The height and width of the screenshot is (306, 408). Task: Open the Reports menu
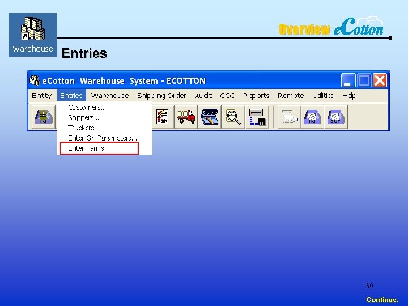click(x=256, y=96)
